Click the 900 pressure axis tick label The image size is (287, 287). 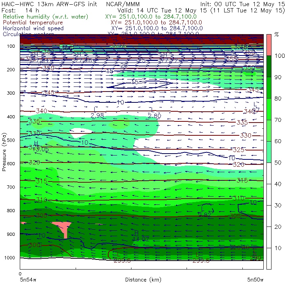tap(11, 234)
